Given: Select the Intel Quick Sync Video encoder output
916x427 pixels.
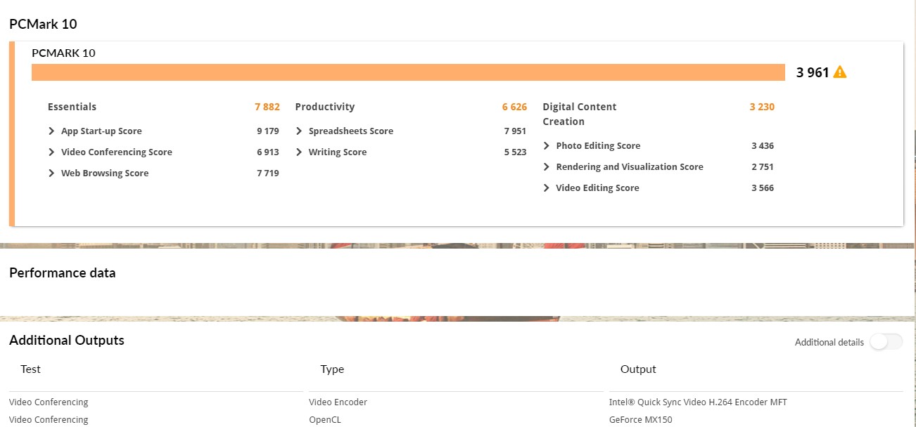Looking at the screenshot, I should point(698,402).
